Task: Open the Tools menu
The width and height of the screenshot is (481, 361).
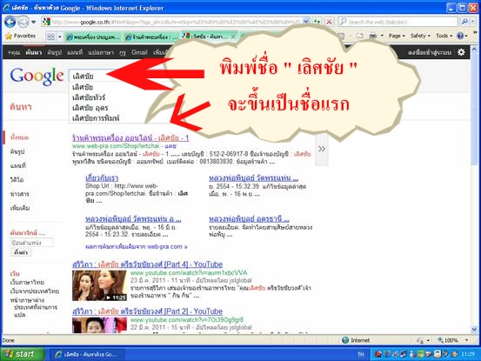Action: [444, 36]
